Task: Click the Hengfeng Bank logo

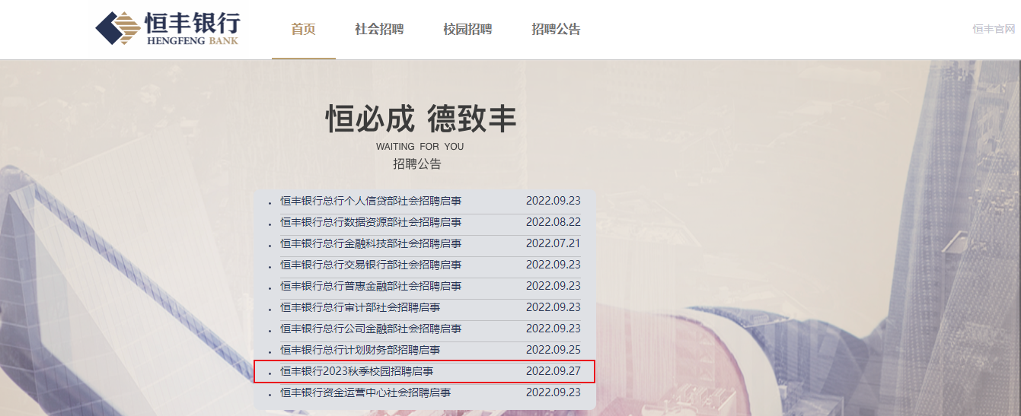Action: point(168,29)
